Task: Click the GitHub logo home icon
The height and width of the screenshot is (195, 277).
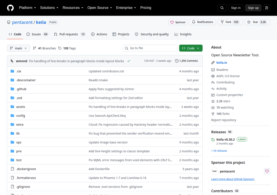Action: [x=10, y=8]
